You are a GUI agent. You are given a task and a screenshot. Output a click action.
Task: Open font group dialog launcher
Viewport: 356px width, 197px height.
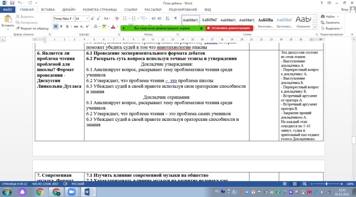click(x=119, y=34)
